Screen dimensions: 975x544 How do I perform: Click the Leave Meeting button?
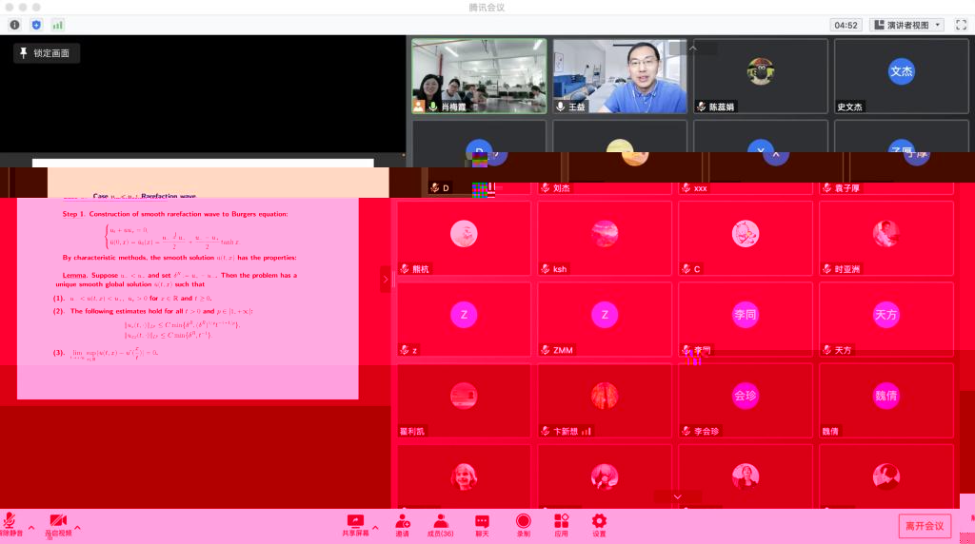pos(924,526)
